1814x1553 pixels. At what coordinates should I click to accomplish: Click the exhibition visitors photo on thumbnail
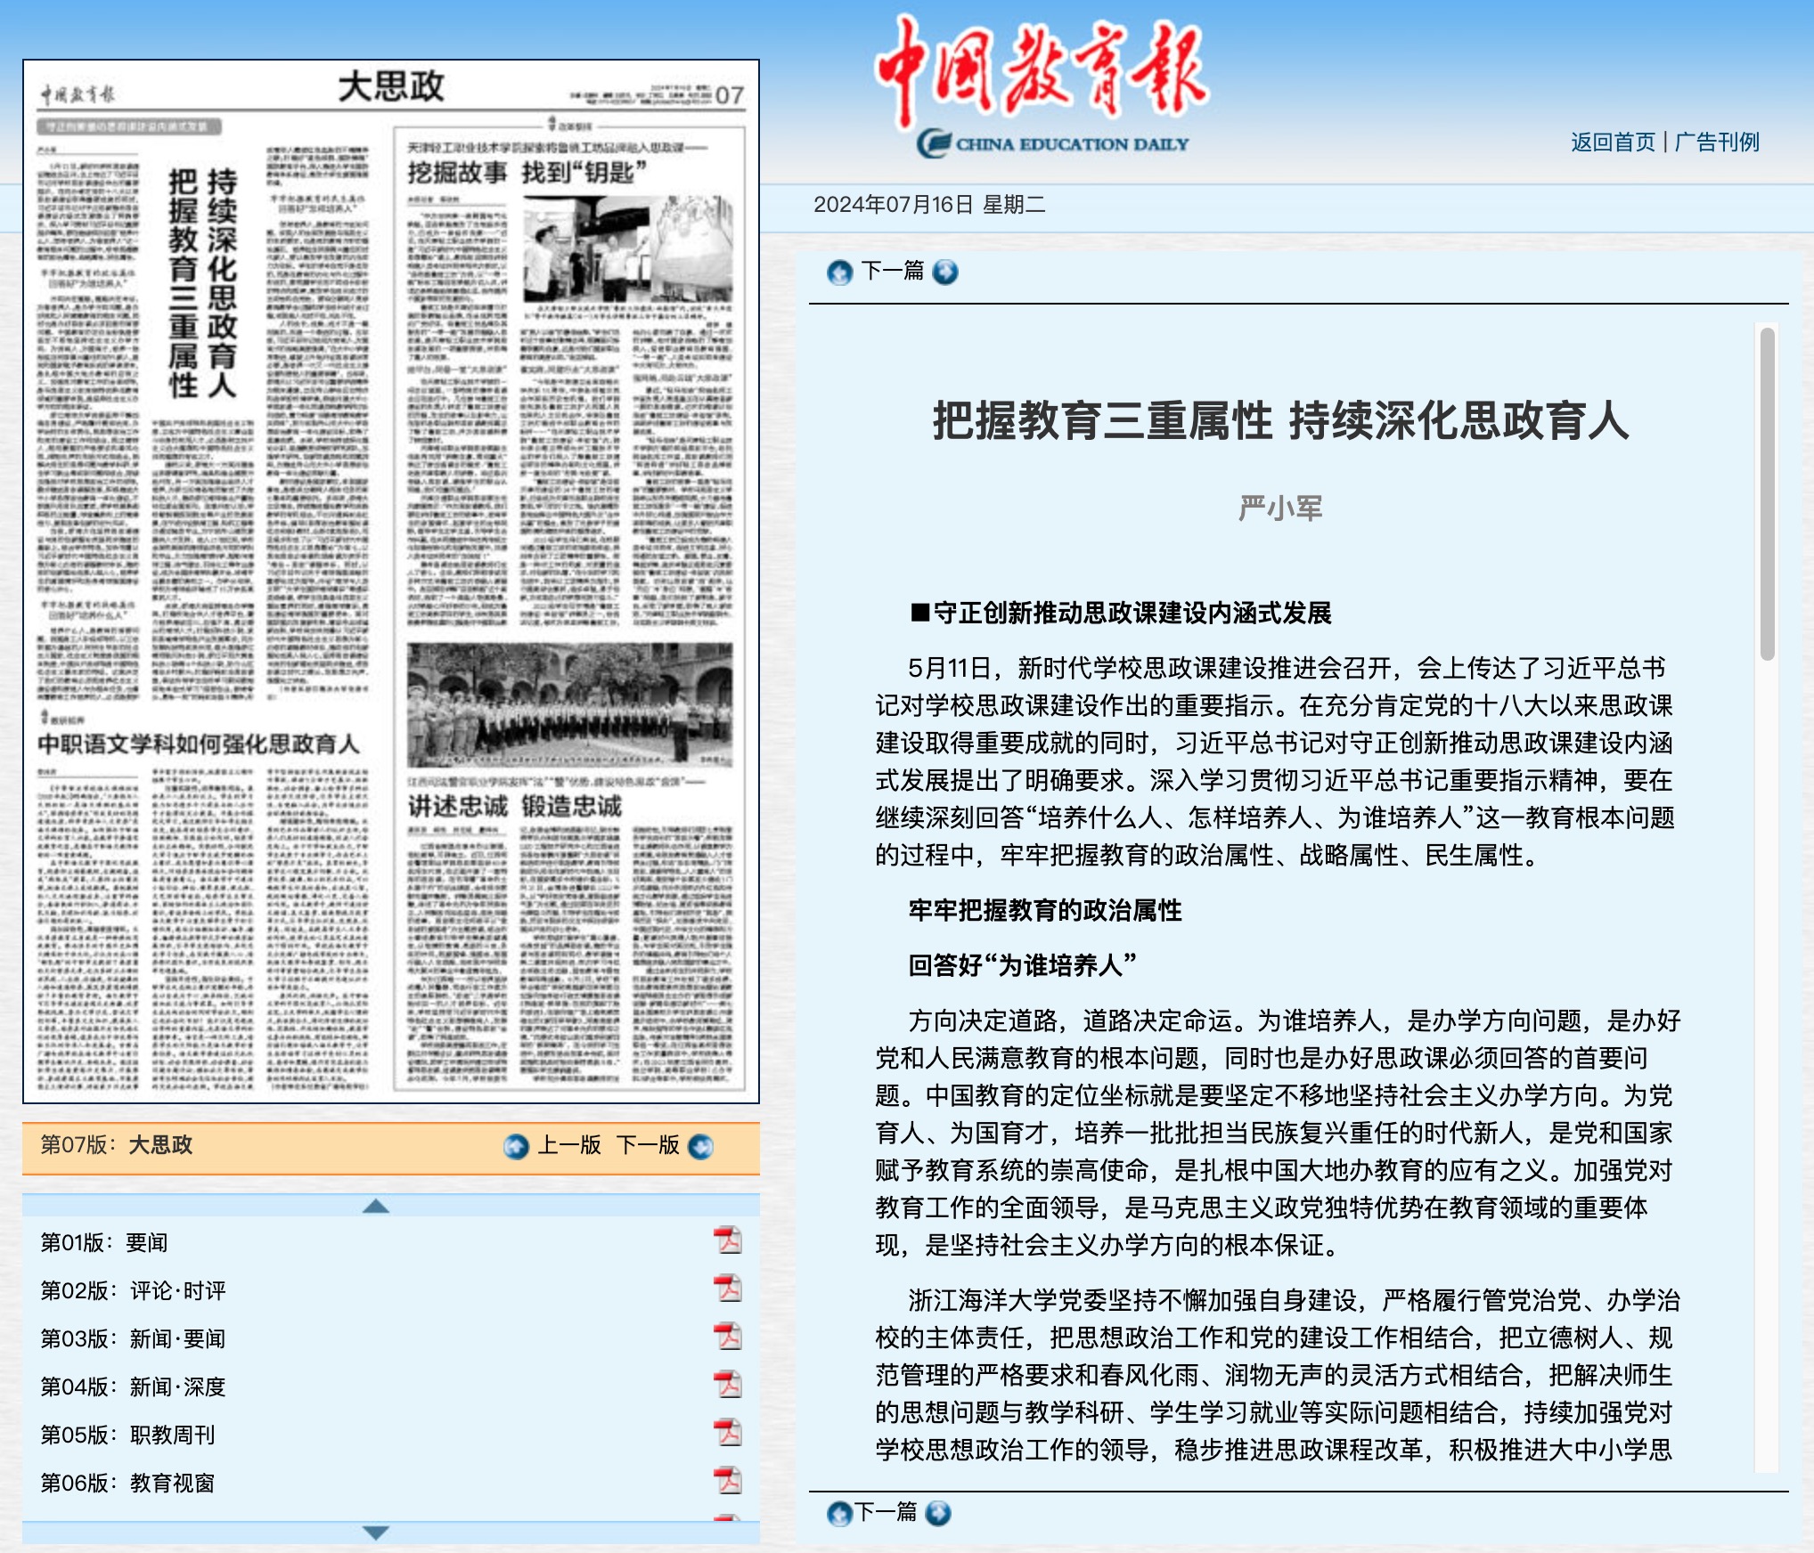point(628,249)
